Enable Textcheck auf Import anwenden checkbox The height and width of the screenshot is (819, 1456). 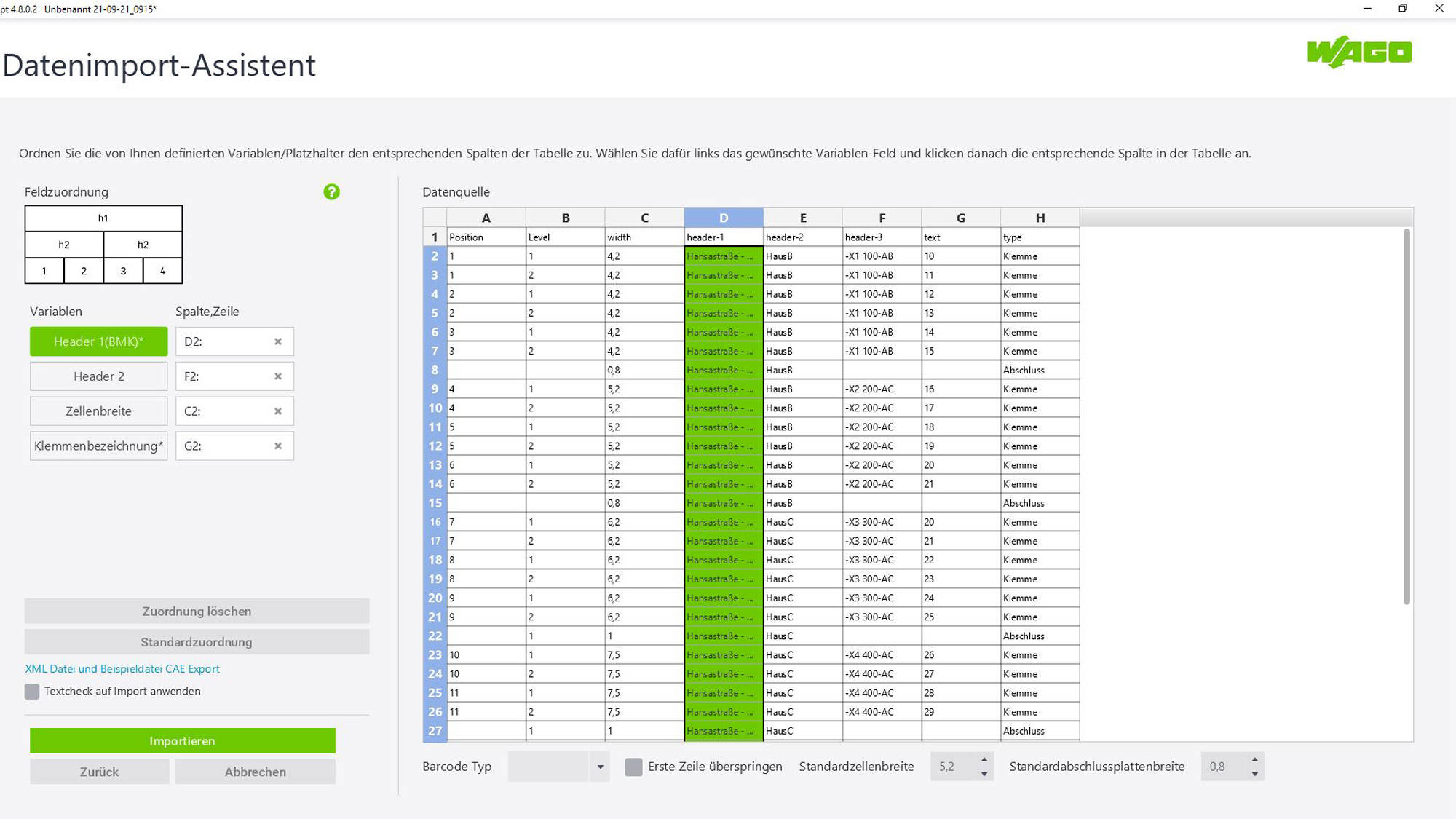32,692
